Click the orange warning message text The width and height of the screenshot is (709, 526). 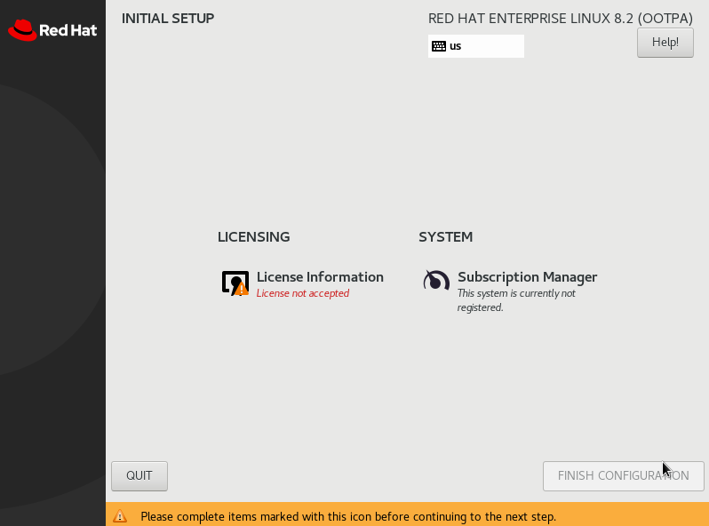click(348, 516)
